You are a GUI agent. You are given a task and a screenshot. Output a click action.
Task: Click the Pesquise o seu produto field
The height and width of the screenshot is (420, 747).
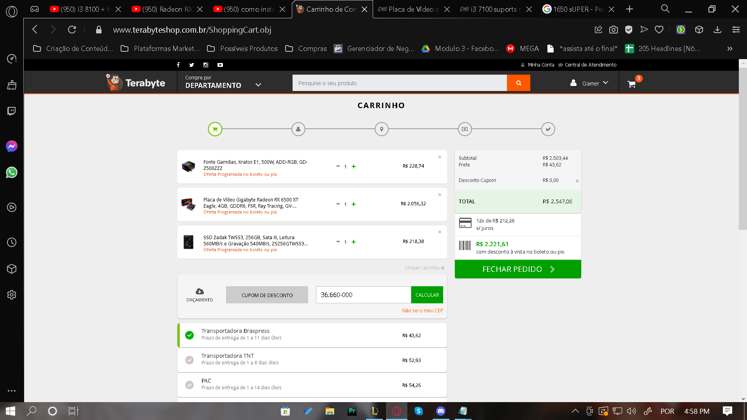(400, 83)
